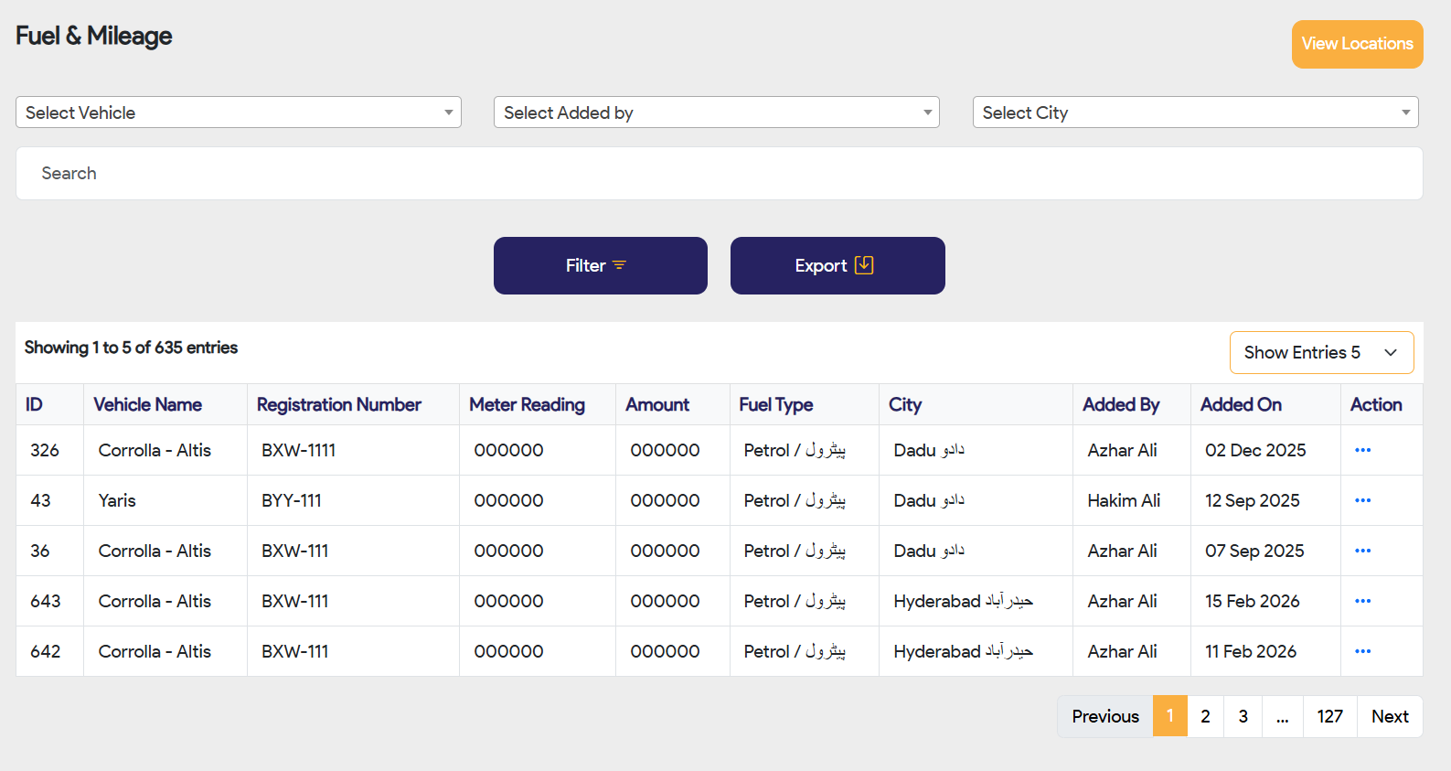Screen dimensions: 1451x771
Task: Click the Filter button
Action: [600, 265]
